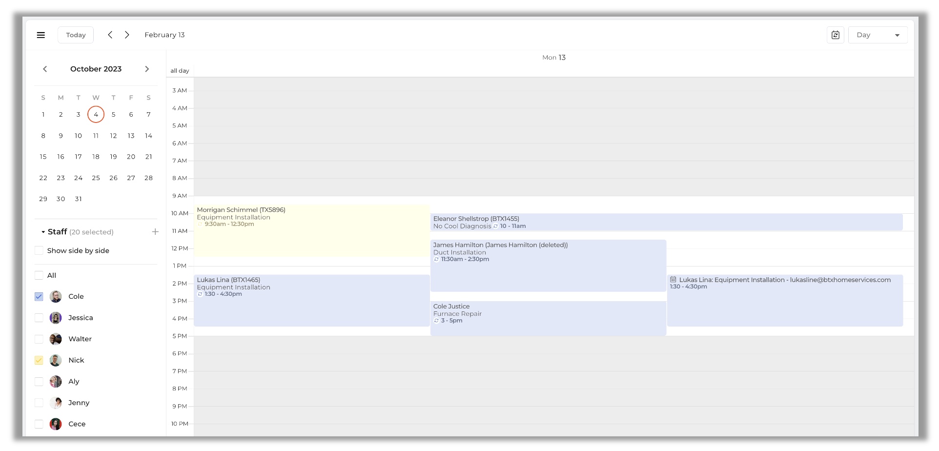
Task: Show next month in mini calendar
Action: pos(147,69)
